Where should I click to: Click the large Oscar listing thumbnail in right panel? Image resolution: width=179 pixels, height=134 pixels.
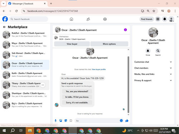coord(153,33)
